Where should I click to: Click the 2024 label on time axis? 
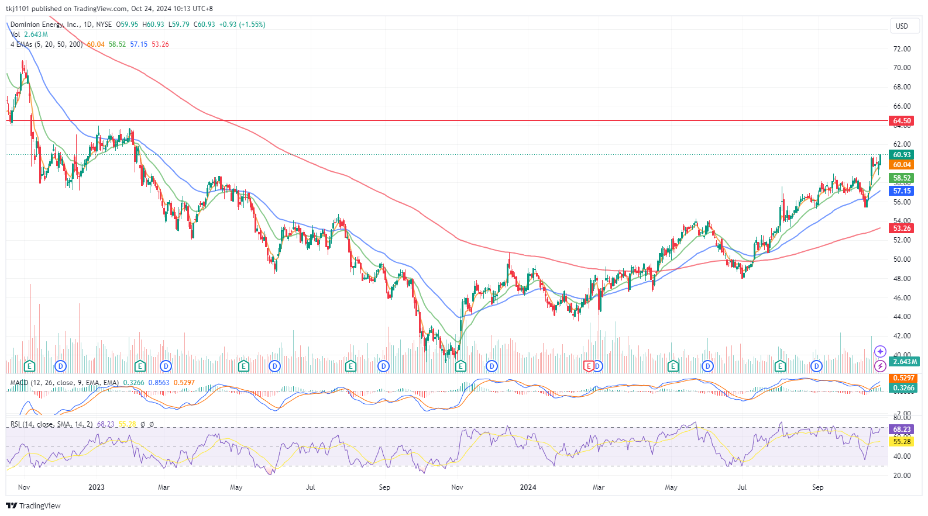pos(528,487)
